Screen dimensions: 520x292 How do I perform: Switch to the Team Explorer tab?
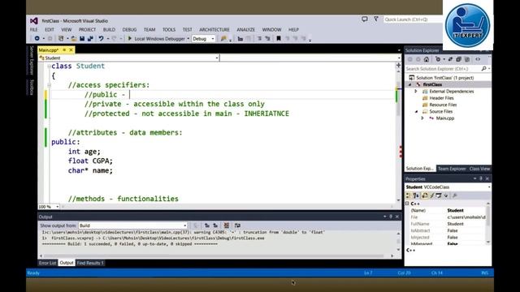(452, 169)
